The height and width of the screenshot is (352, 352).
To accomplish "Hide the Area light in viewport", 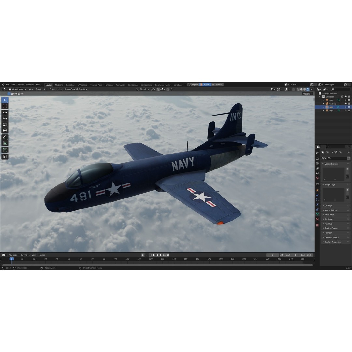I will click(x=345, y=100).
